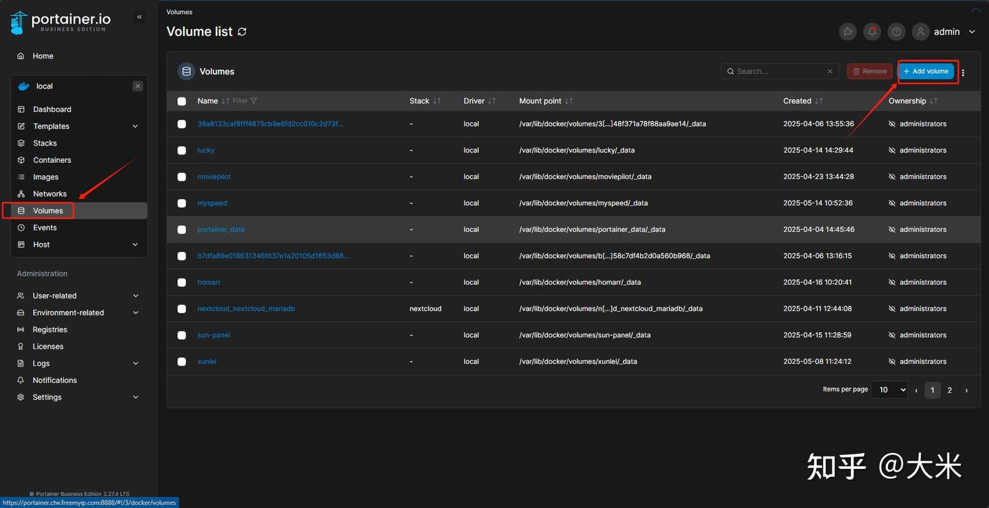Click the help question mark icon
This screenshot has width=989, height=508.
(896, 32)
